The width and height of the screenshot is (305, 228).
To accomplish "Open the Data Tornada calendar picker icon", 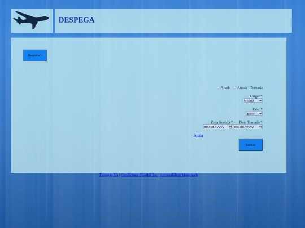I will point(260,127).
